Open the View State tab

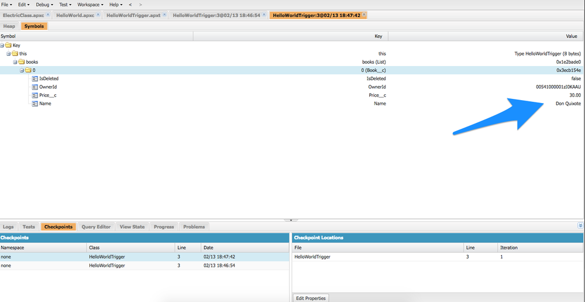click(x=132, y=227)
